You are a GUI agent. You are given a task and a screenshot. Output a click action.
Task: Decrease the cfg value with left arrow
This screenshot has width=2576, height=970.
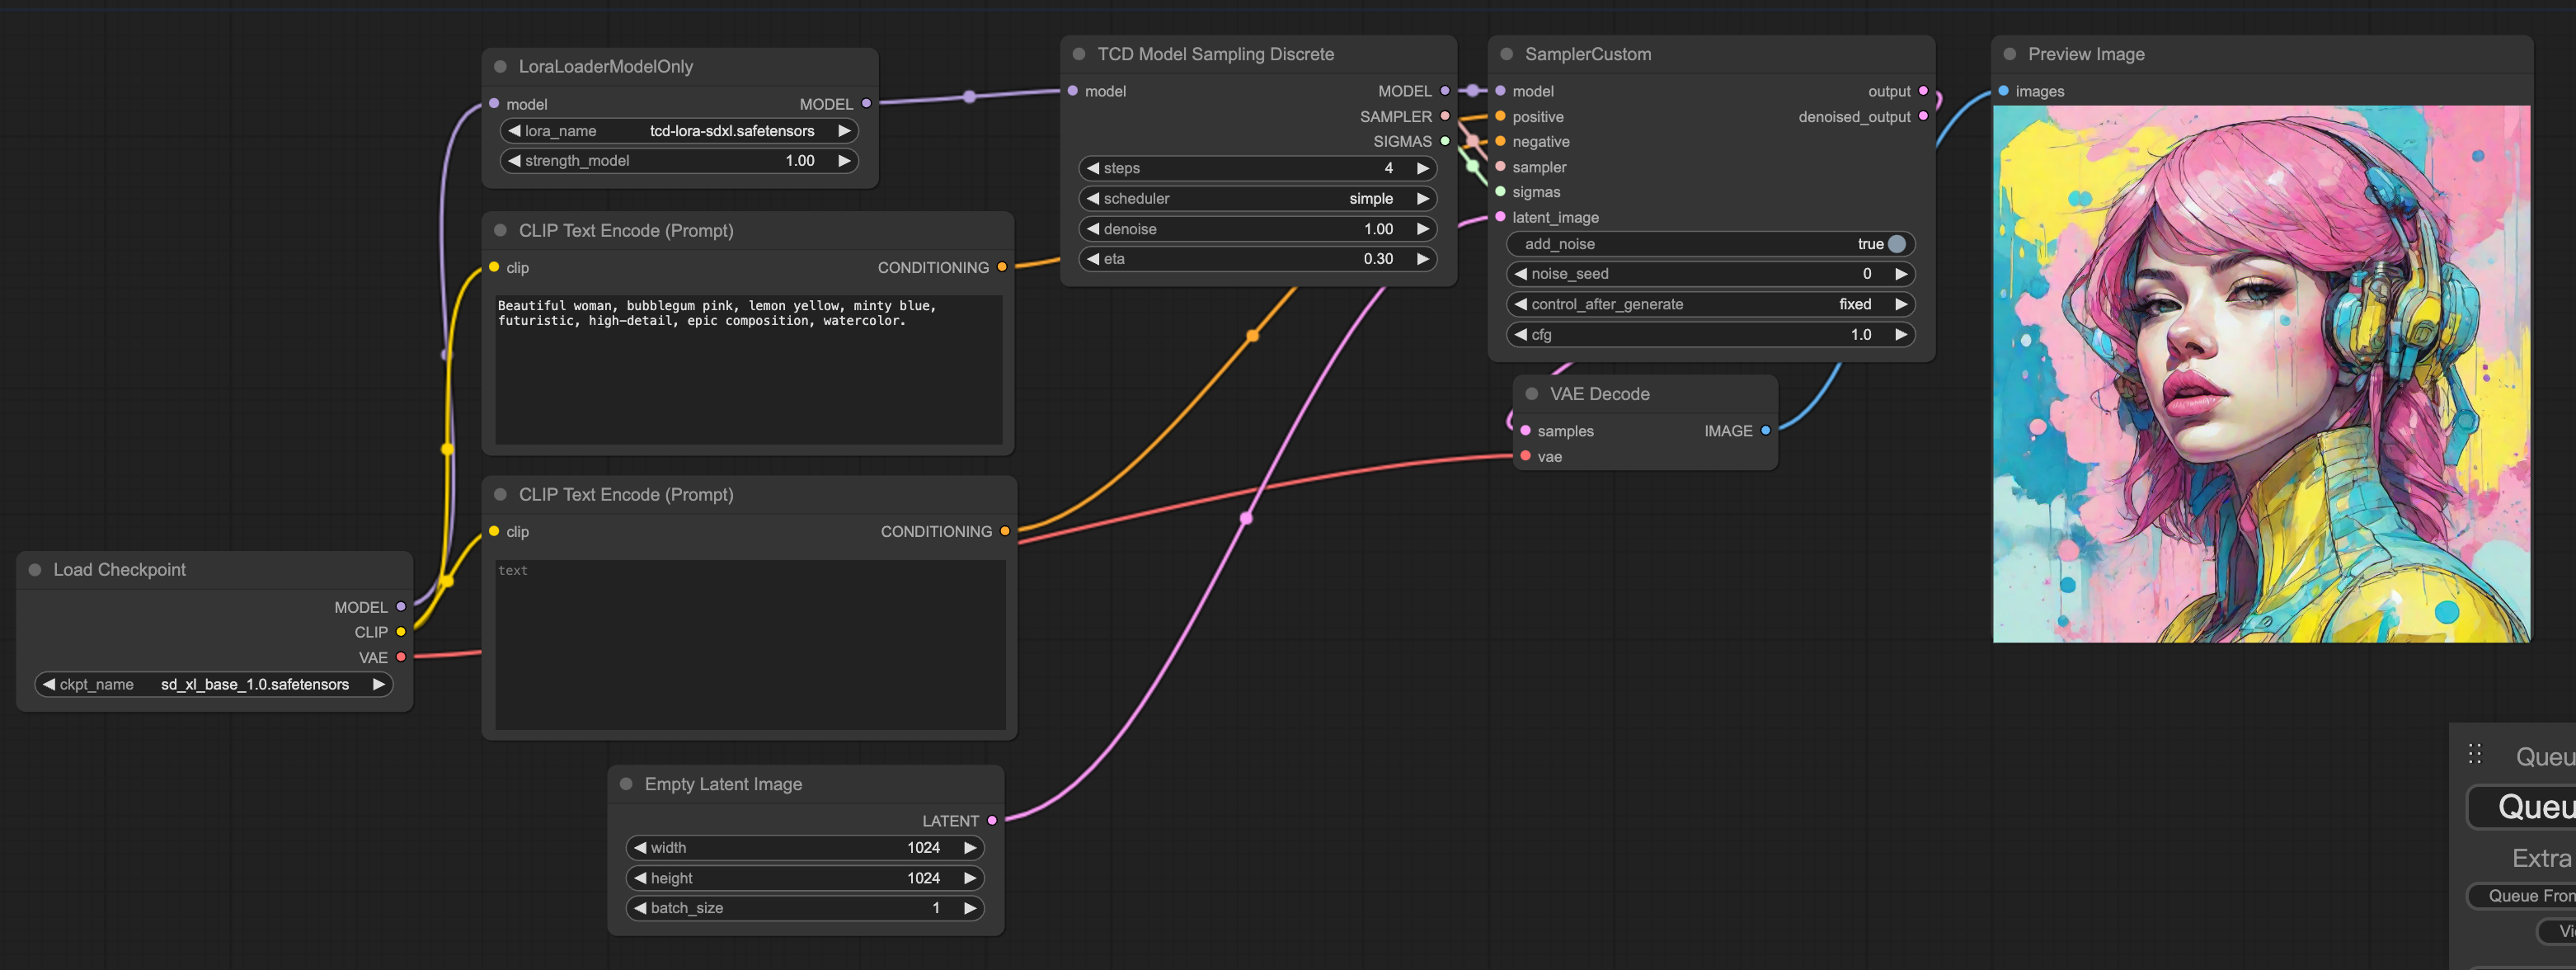point(1521,335)
